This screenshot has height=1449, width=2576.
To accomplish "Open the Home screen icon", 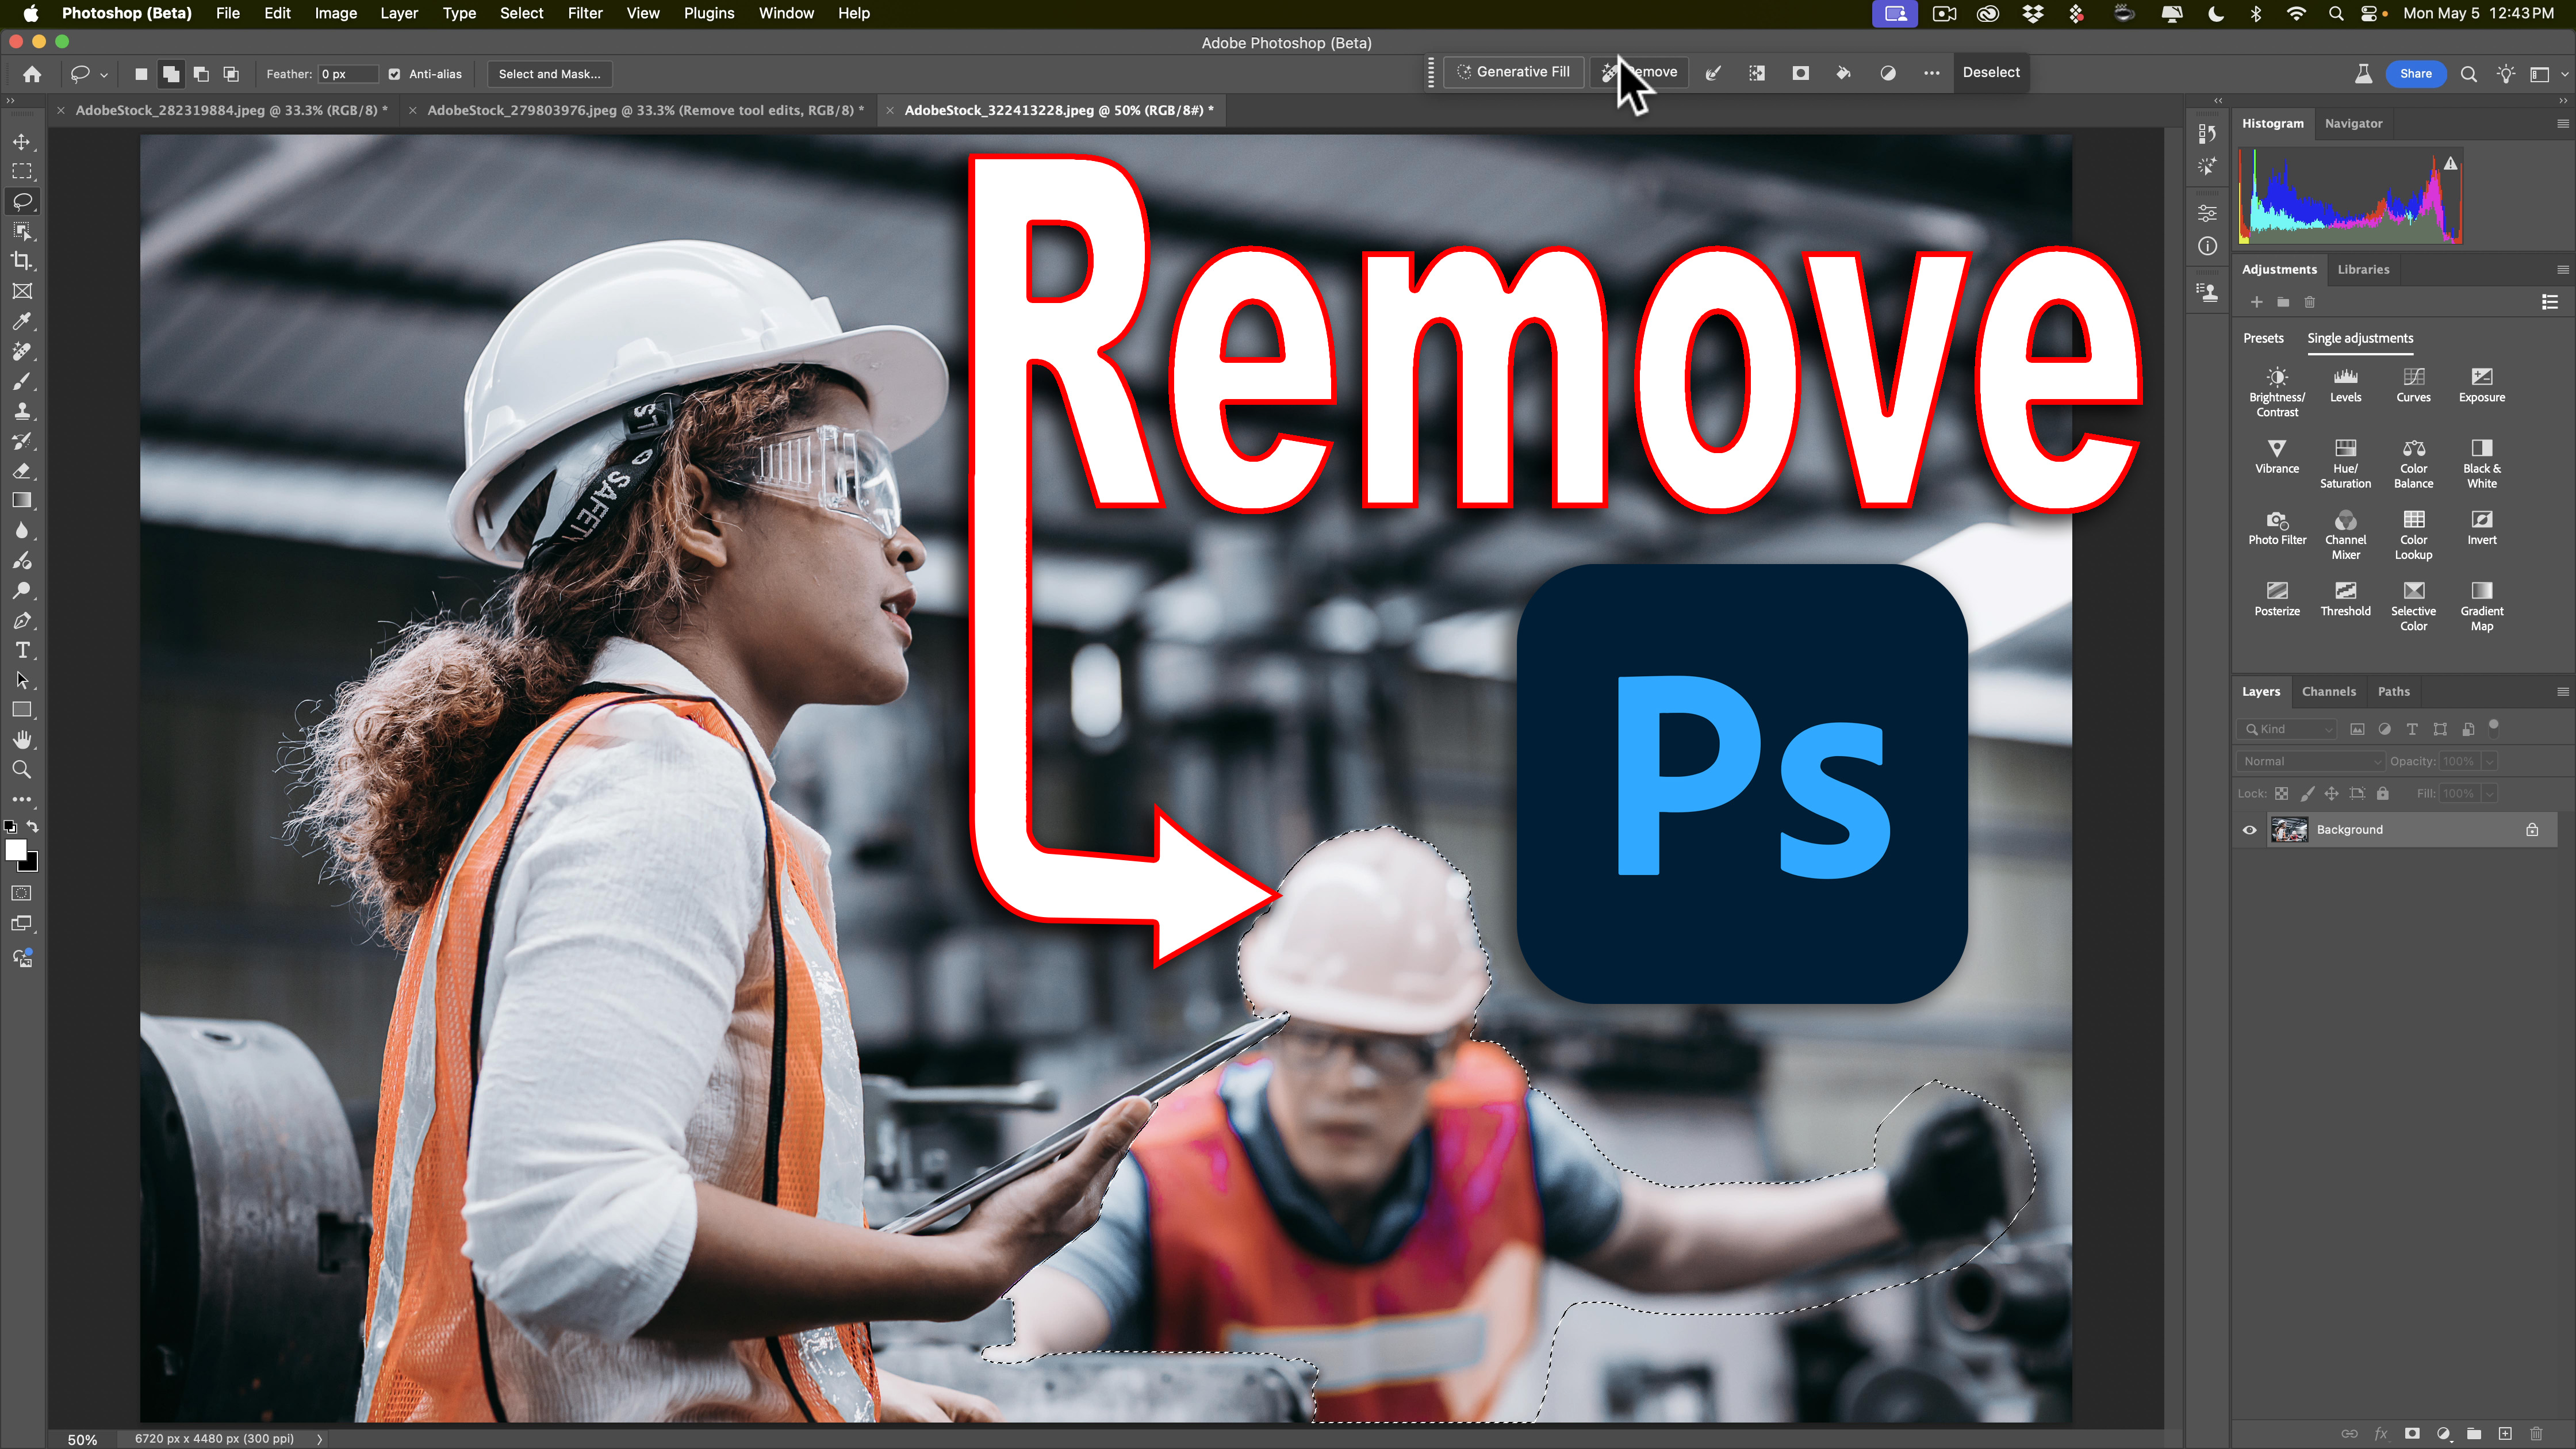I will pos(32,74).
